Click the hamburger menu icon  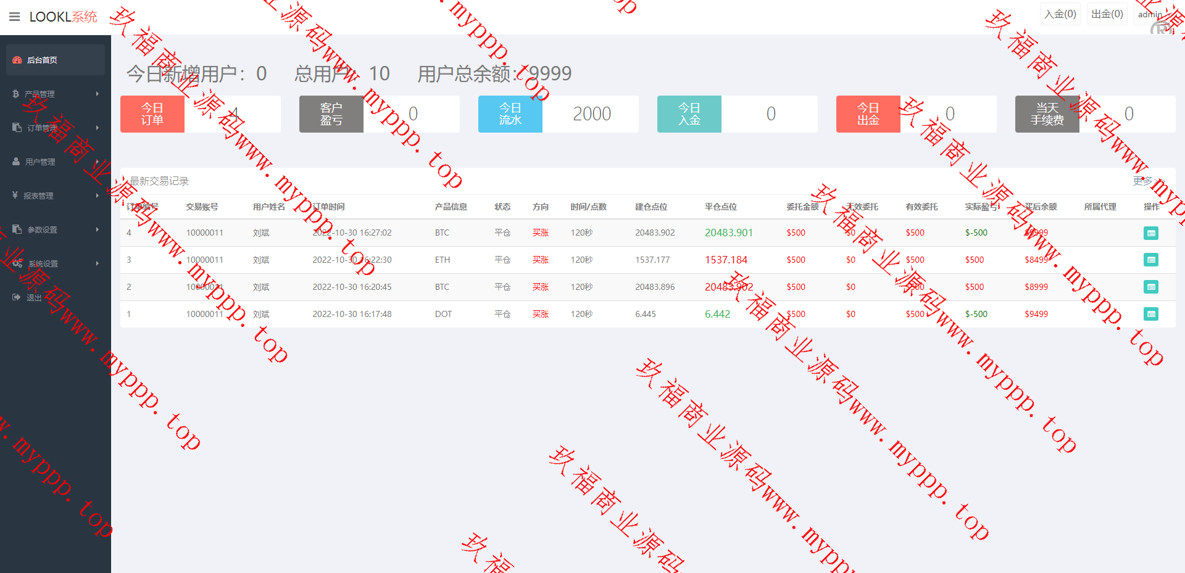[15, 17]
